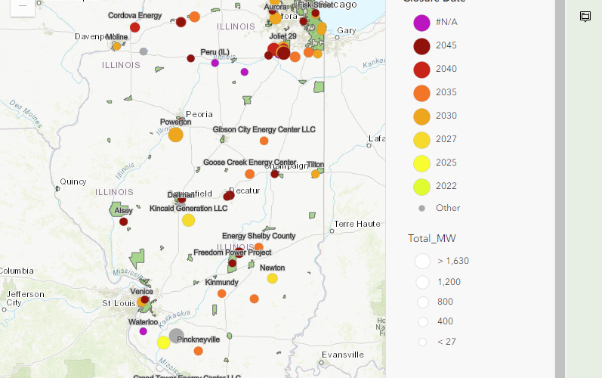The image size is (602, 378).
Task: Select the 2022 lime legend swatch
Action: (421, 187)
